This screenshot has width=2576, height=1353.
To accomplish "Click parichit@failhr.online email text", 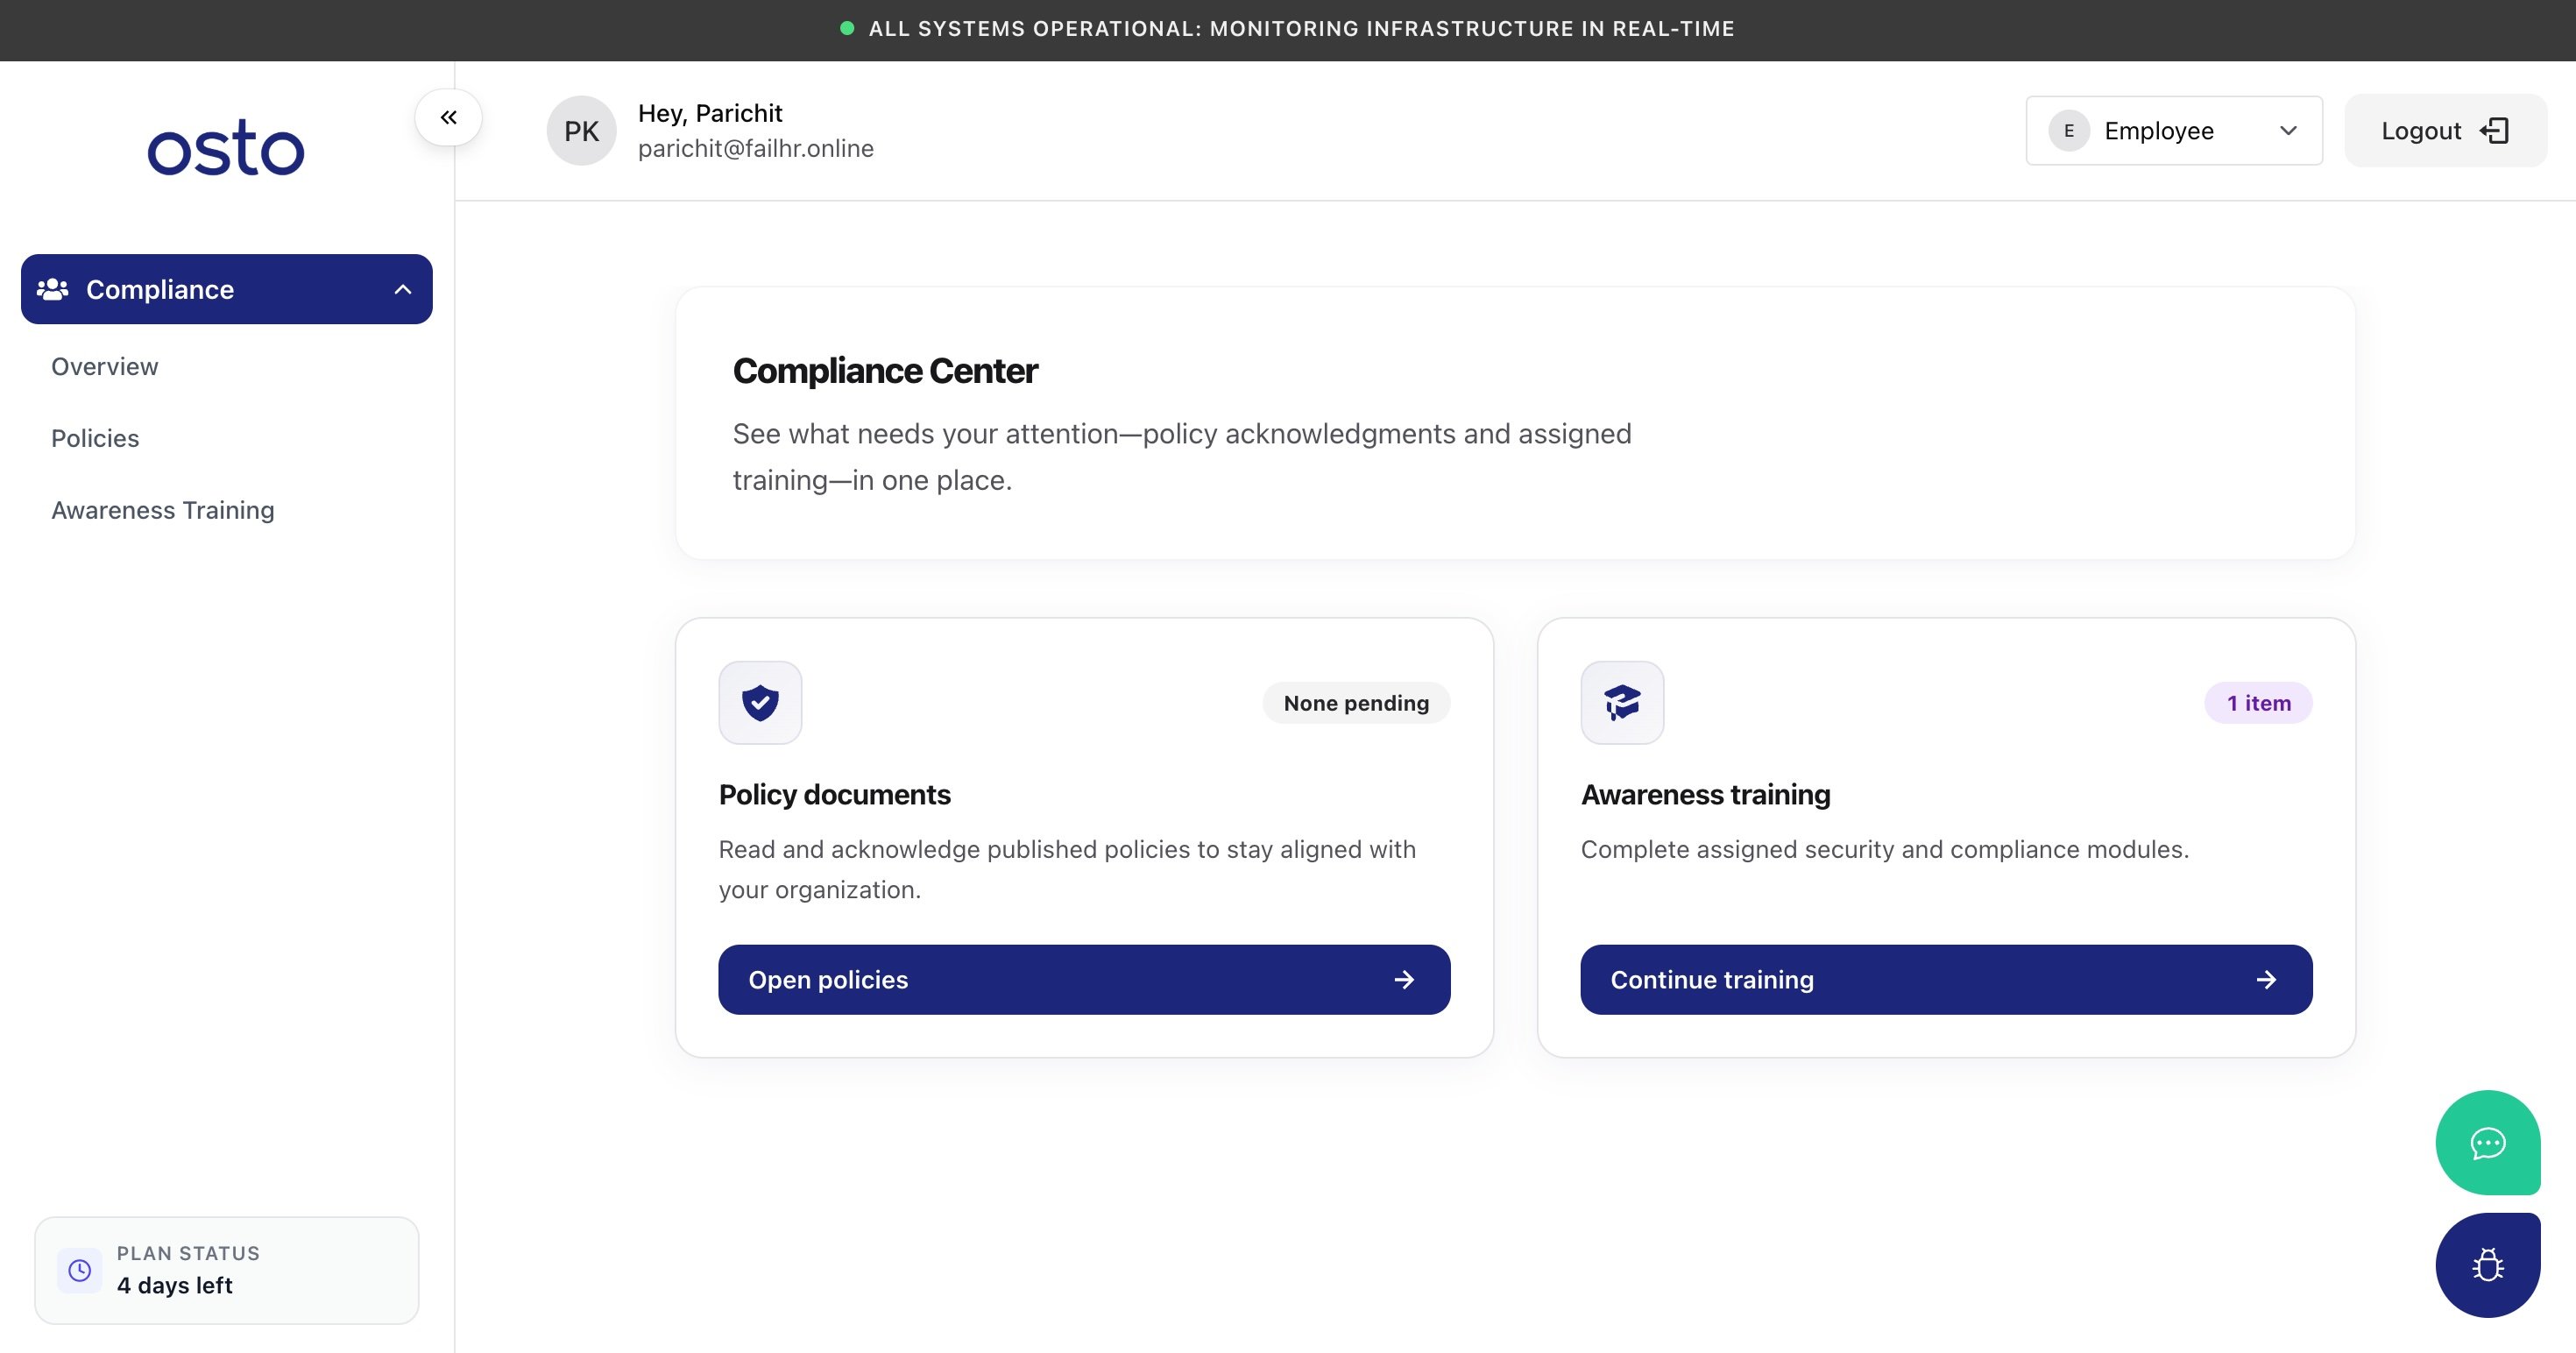I will 756,149.
